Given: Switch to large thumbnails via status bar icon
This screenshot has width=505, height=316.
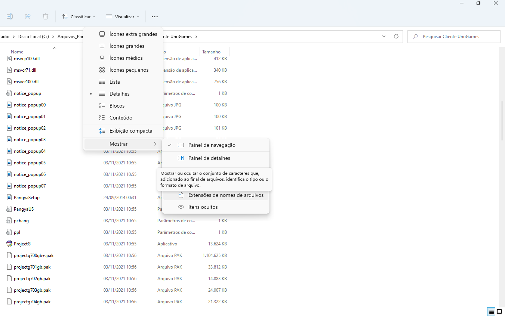Looking at the screenshot, I should point(500,312).
